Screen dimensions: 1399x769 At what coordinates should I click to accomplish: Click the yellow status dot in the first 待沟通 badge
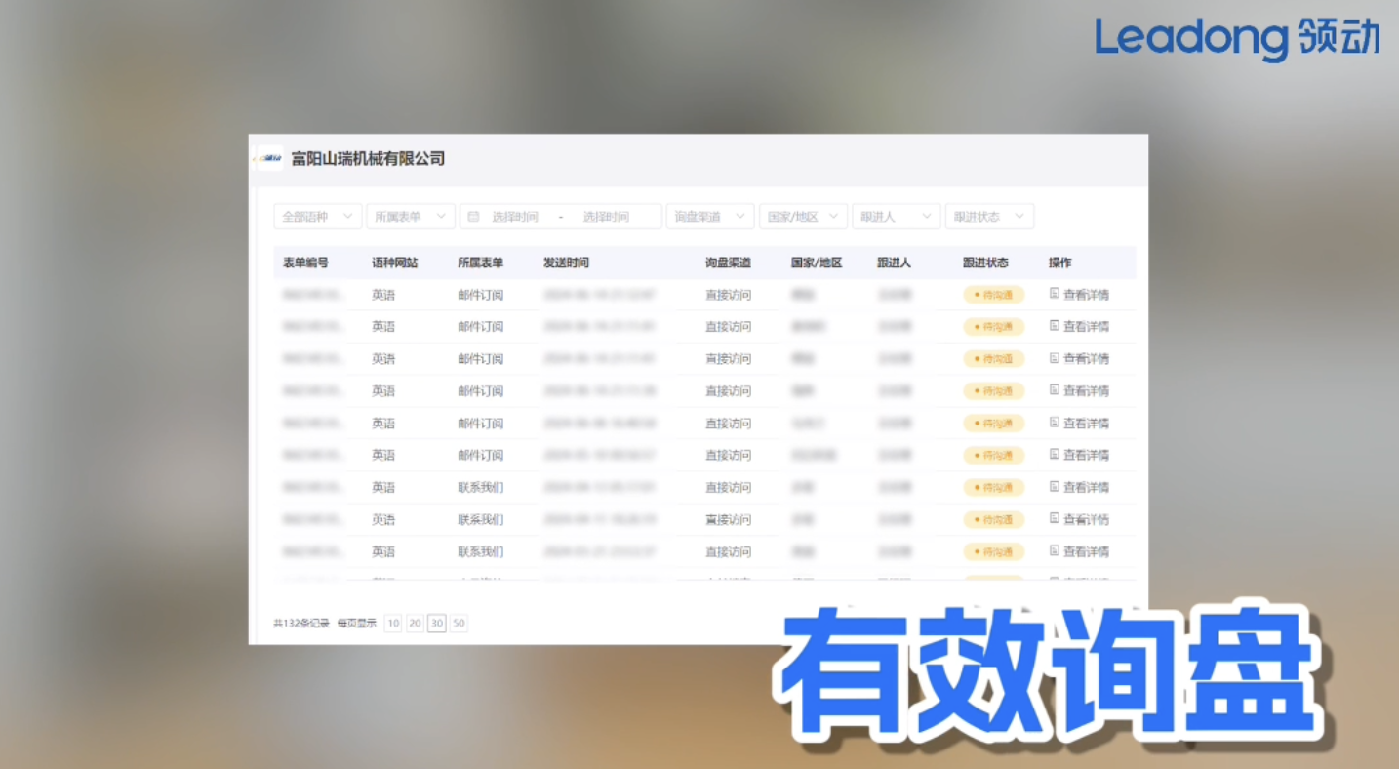tap(976, 294)
